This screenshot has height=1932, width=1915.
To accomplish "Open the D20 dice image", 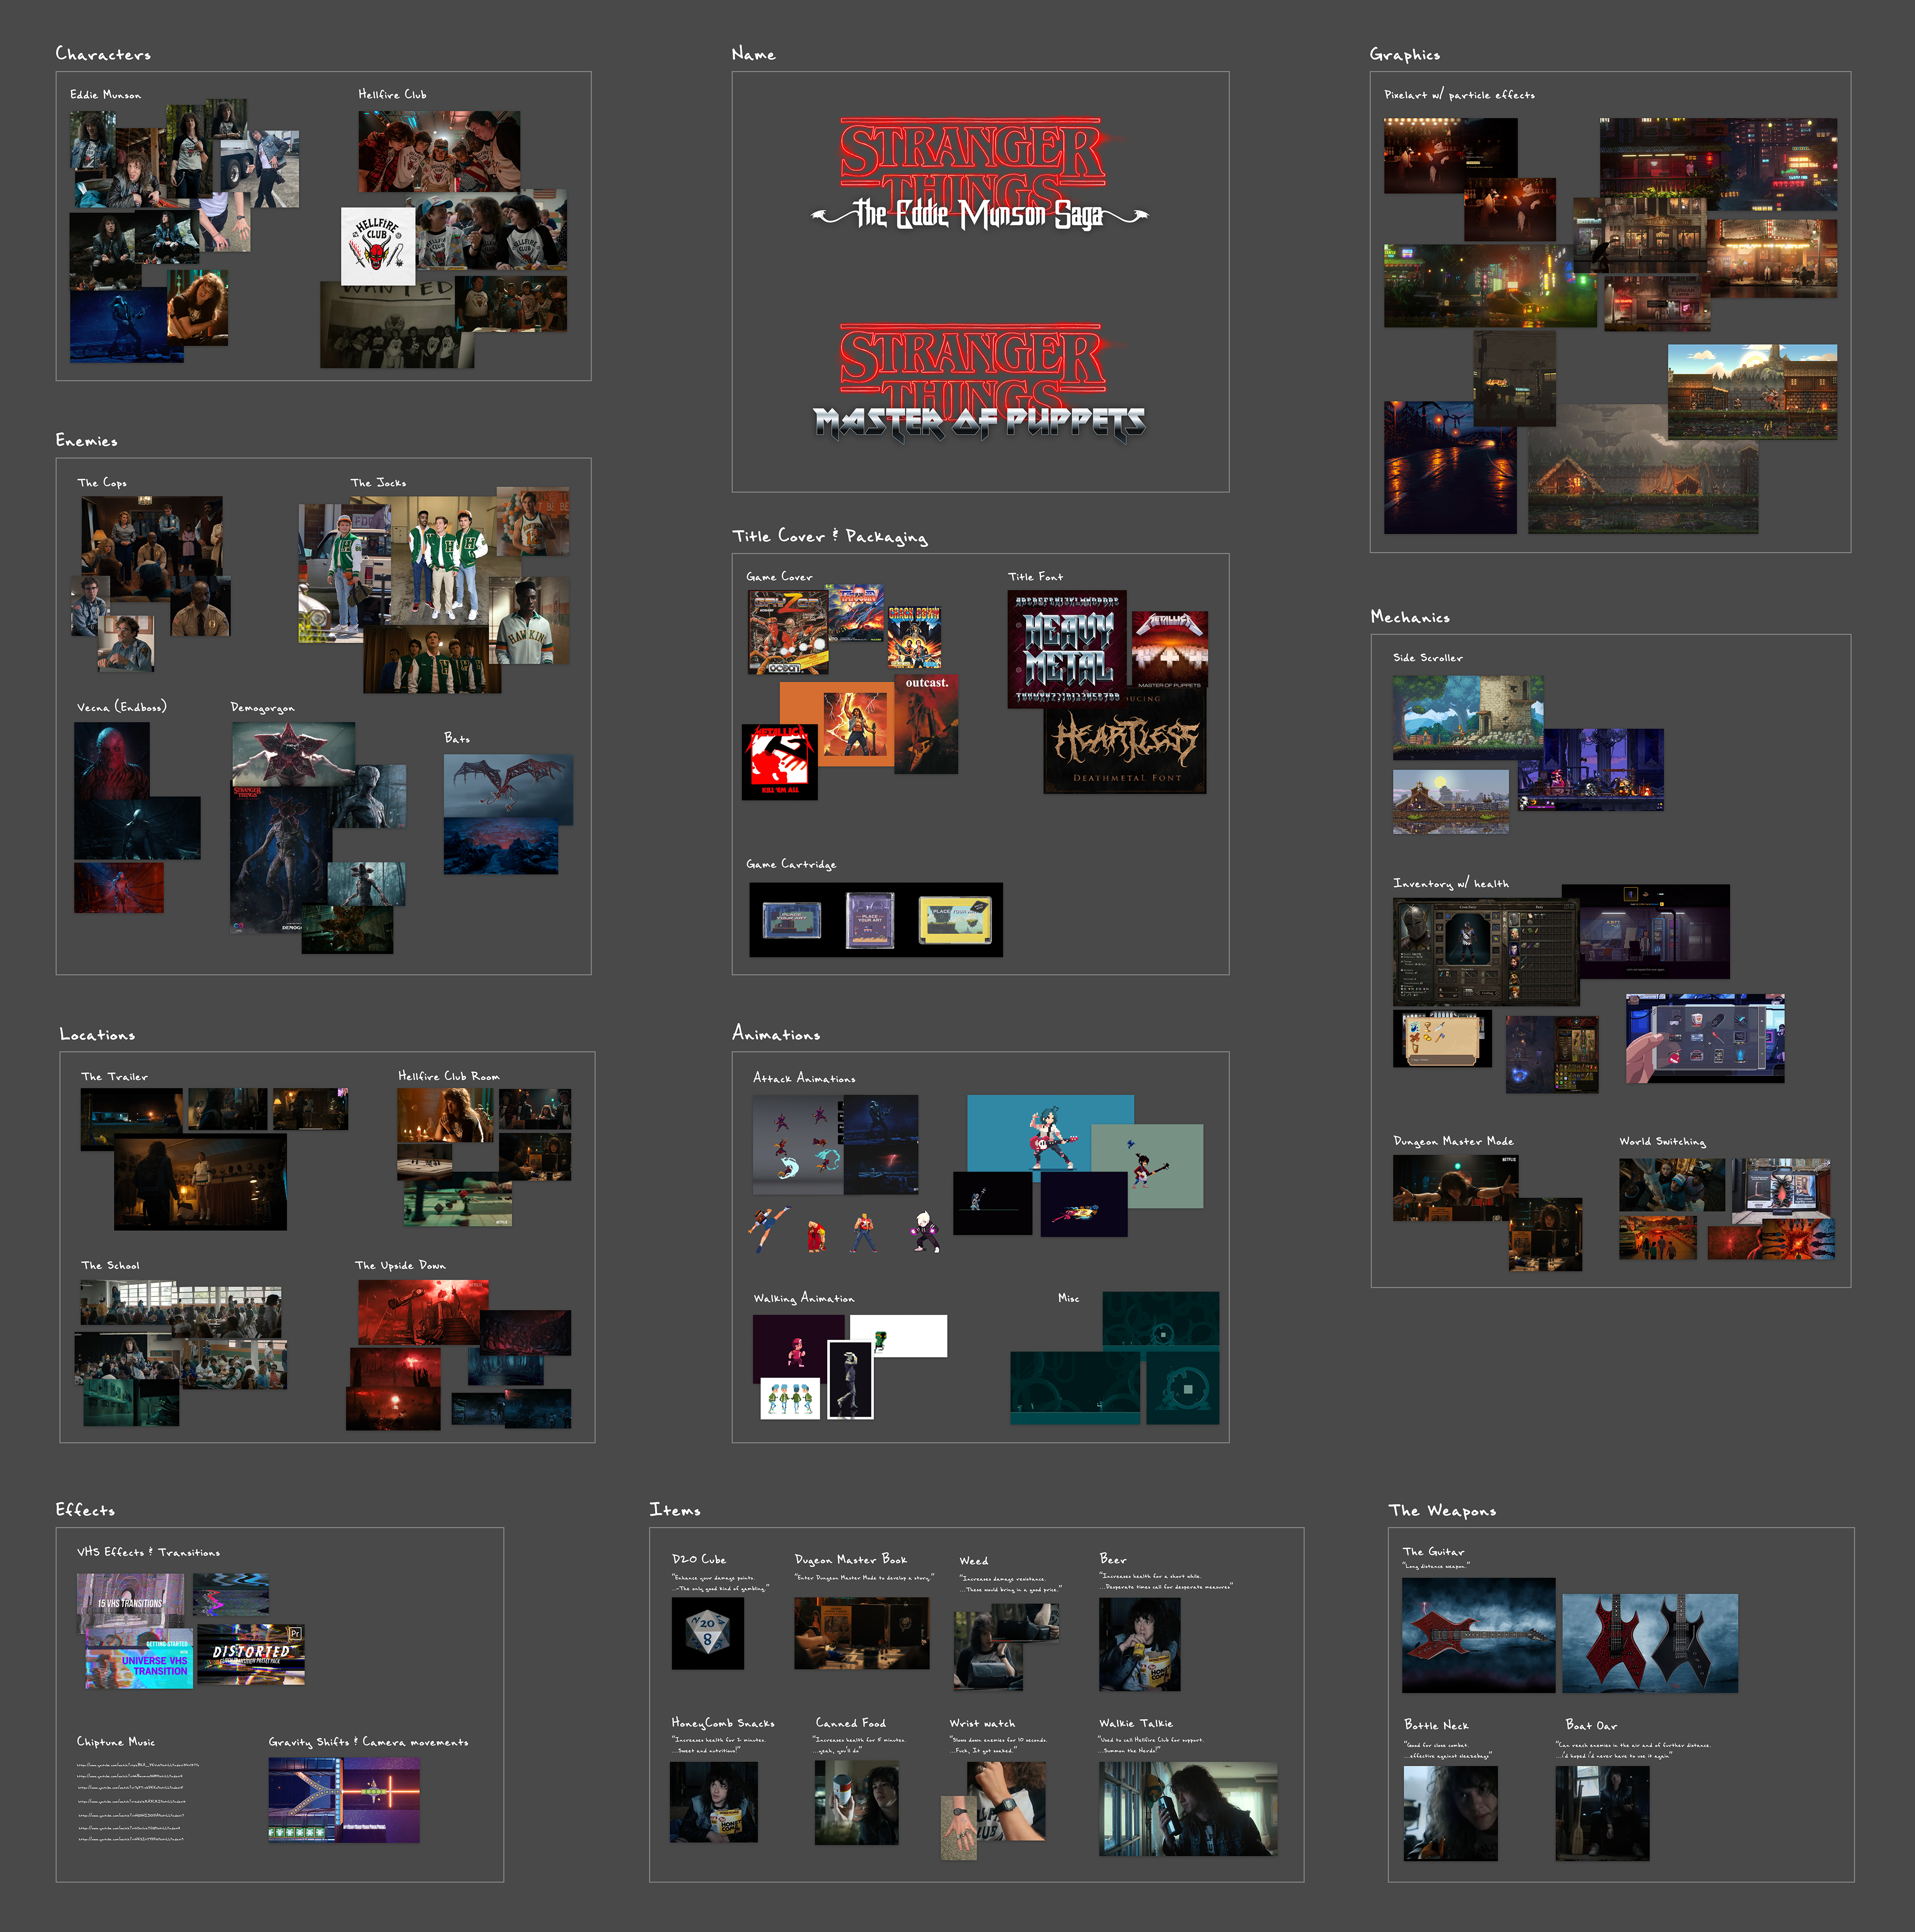I will (x=708, y=1633).
